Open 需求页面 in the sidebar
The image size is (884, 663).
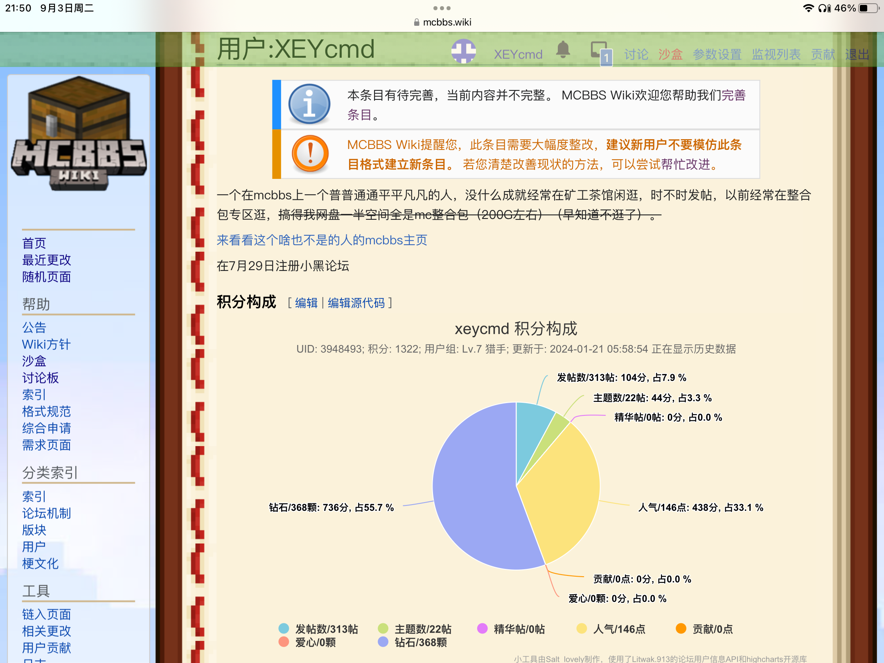(46, 445)
